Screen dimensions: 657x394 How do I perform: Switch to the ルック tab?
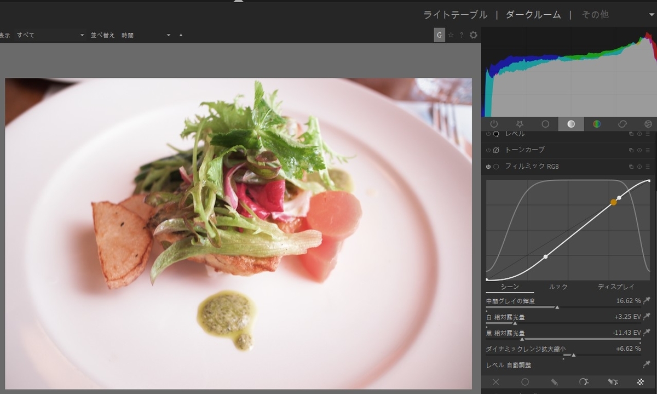pyautogui.click(x=558, y=287)
